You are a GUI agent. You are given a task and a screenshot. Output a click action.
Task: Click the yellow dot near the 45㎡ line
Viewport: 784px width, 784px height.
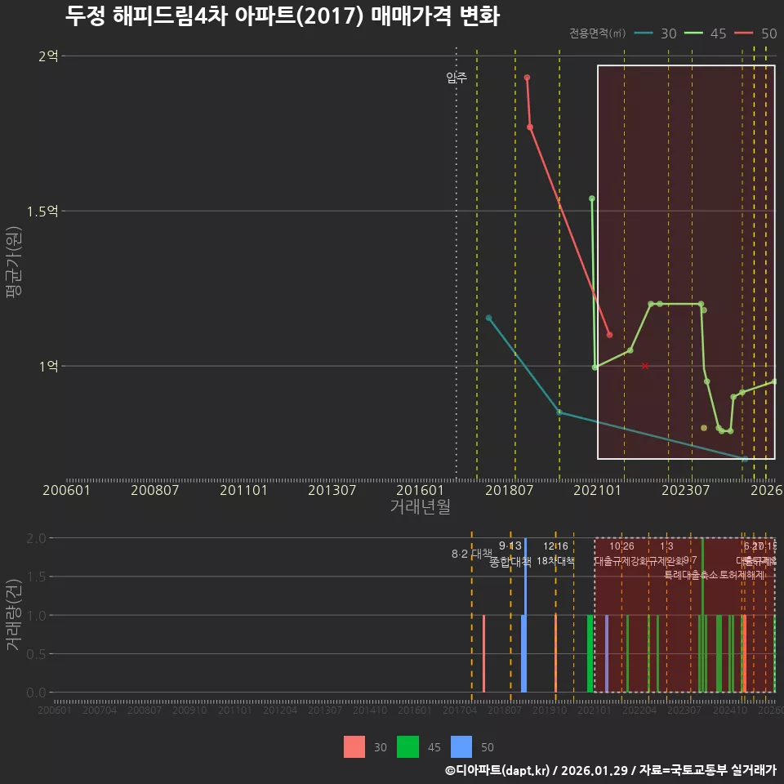pos(702,427)
